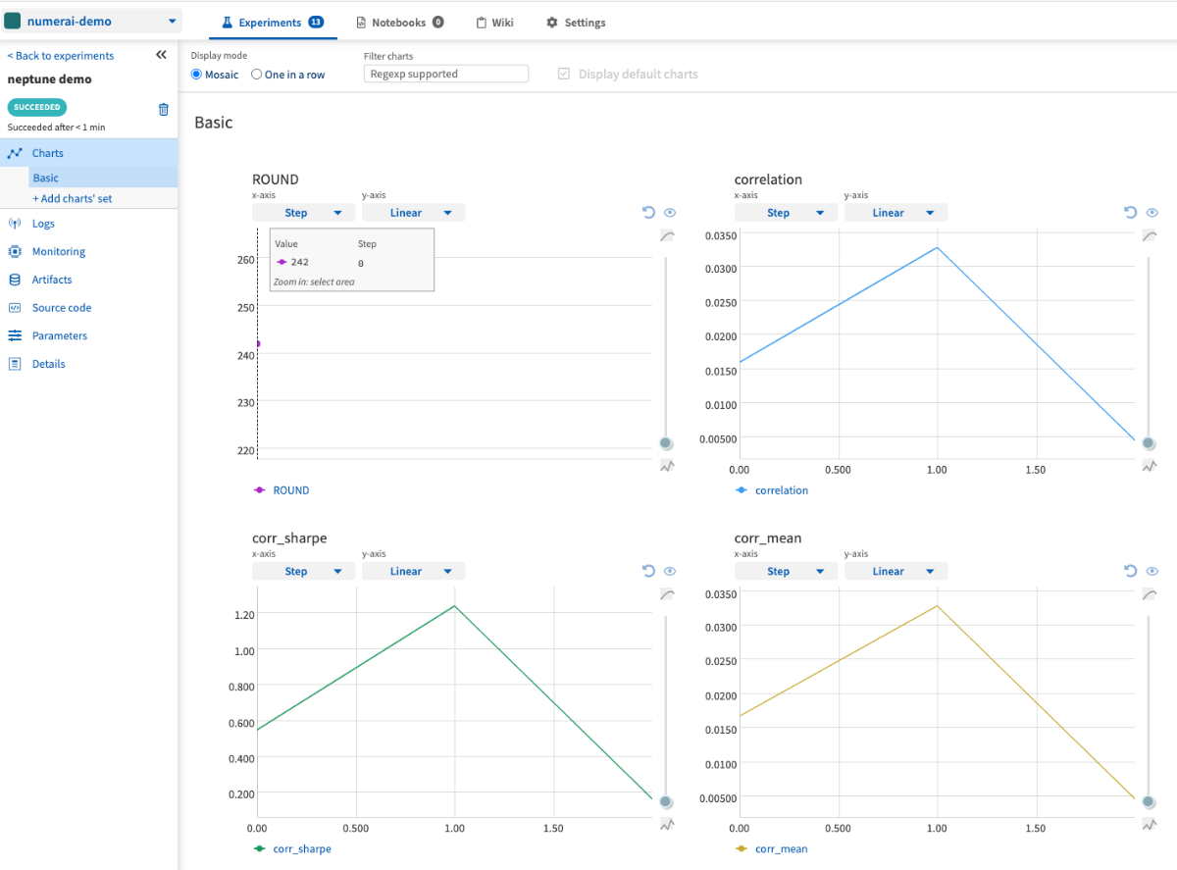
Task: Click the Logs broadcast icon in sidebar
Action: (15, 224)
